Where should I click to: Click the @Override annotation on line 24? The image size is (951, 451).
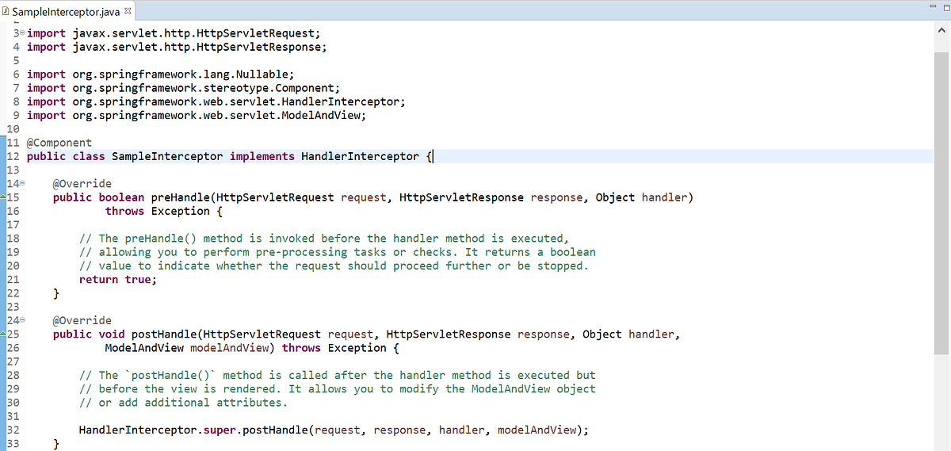[x=82, y=320]
